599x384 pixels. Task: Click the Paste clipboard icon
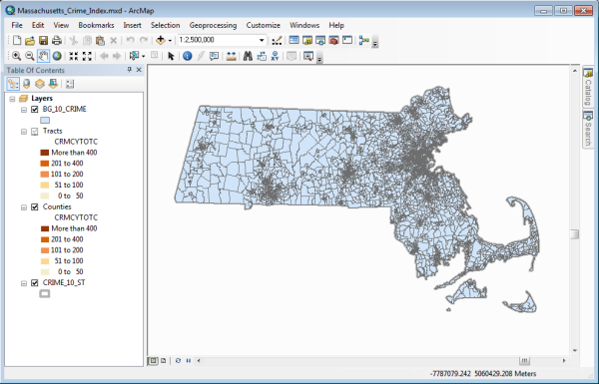point(100,40)
